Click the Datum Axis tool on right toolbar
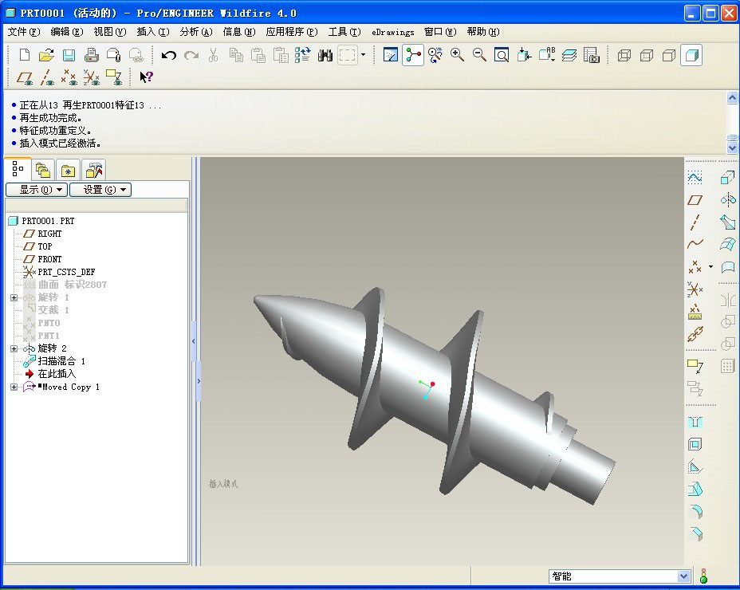 pos(695,222)
